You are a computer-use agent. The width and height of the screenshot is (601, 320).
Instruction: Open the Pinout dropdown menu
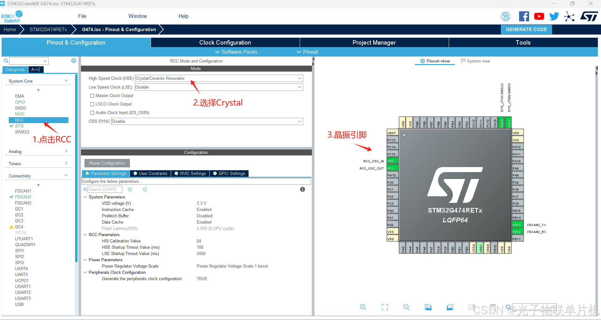tap(307, 52)
